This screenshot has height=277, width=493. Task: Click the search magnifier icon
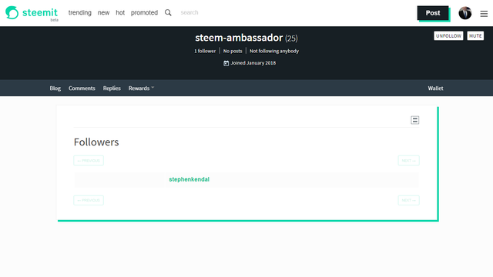tap(168, 12)
